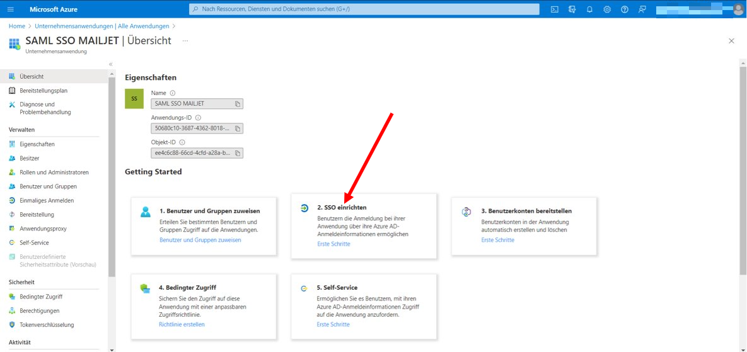Click the user icon on Benutzer und Gruppen zuweisen card

point(146,212)
